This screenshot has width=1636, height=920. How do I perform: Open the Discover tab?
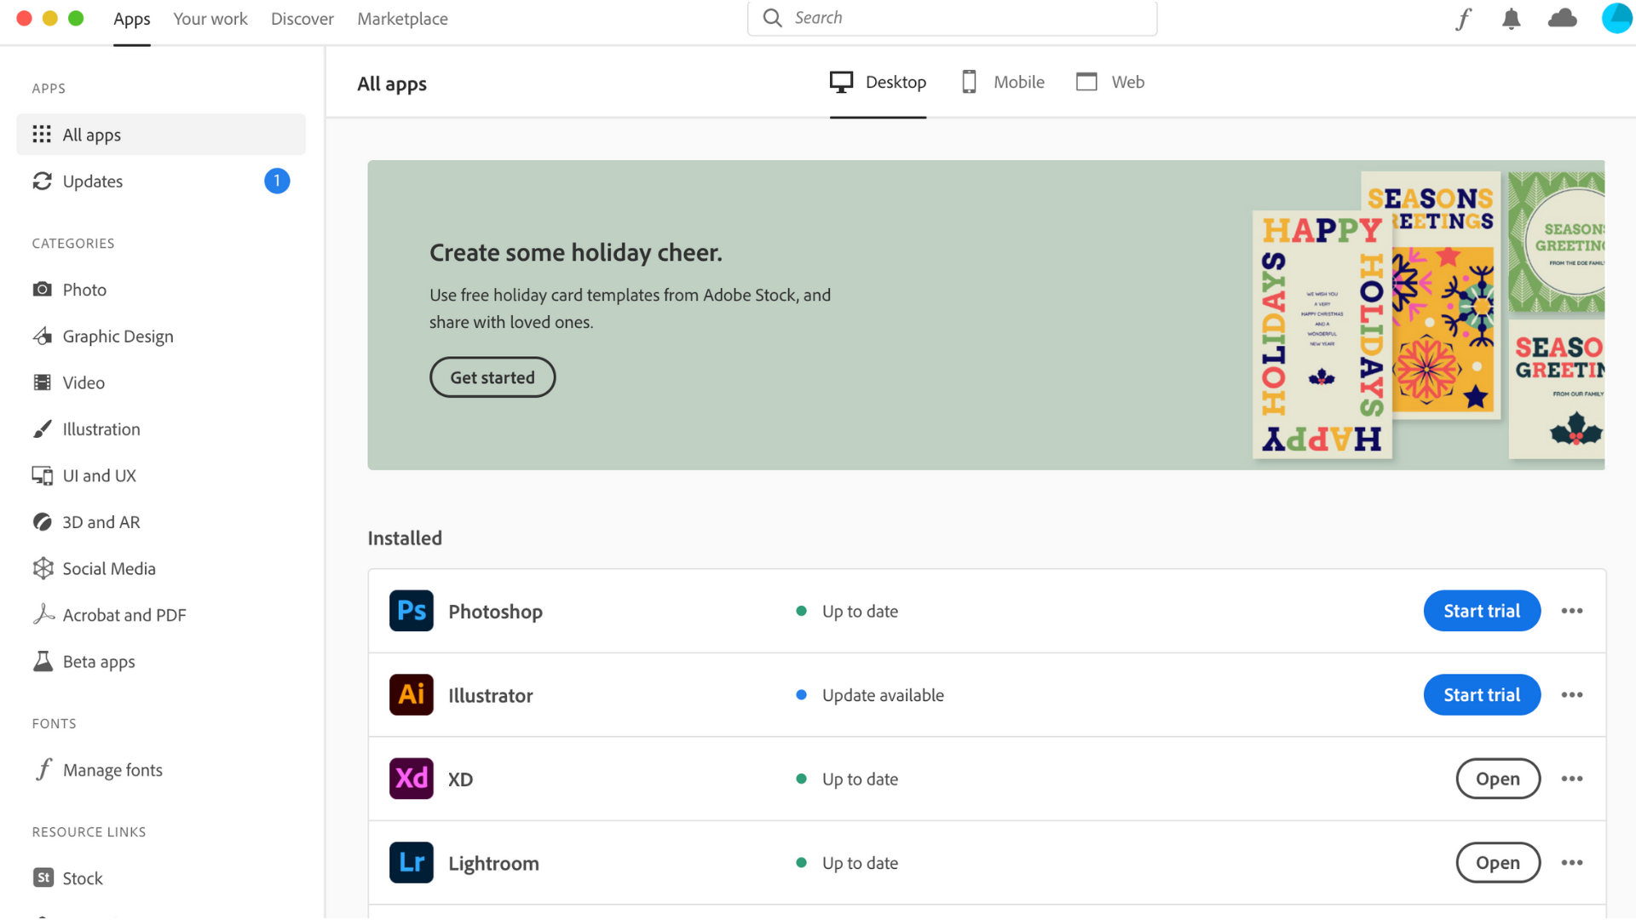[x=302, y=19]
